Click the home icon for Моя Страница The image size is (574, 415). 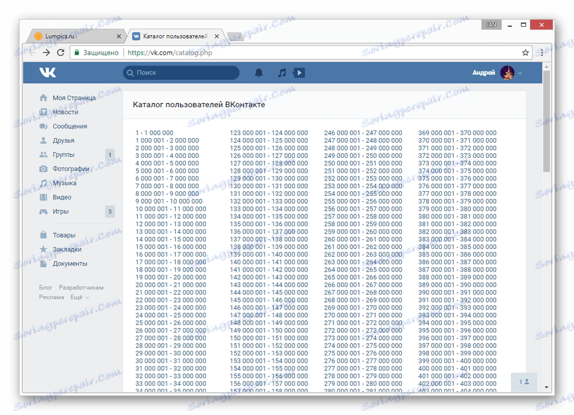click(x=43, y=98)
